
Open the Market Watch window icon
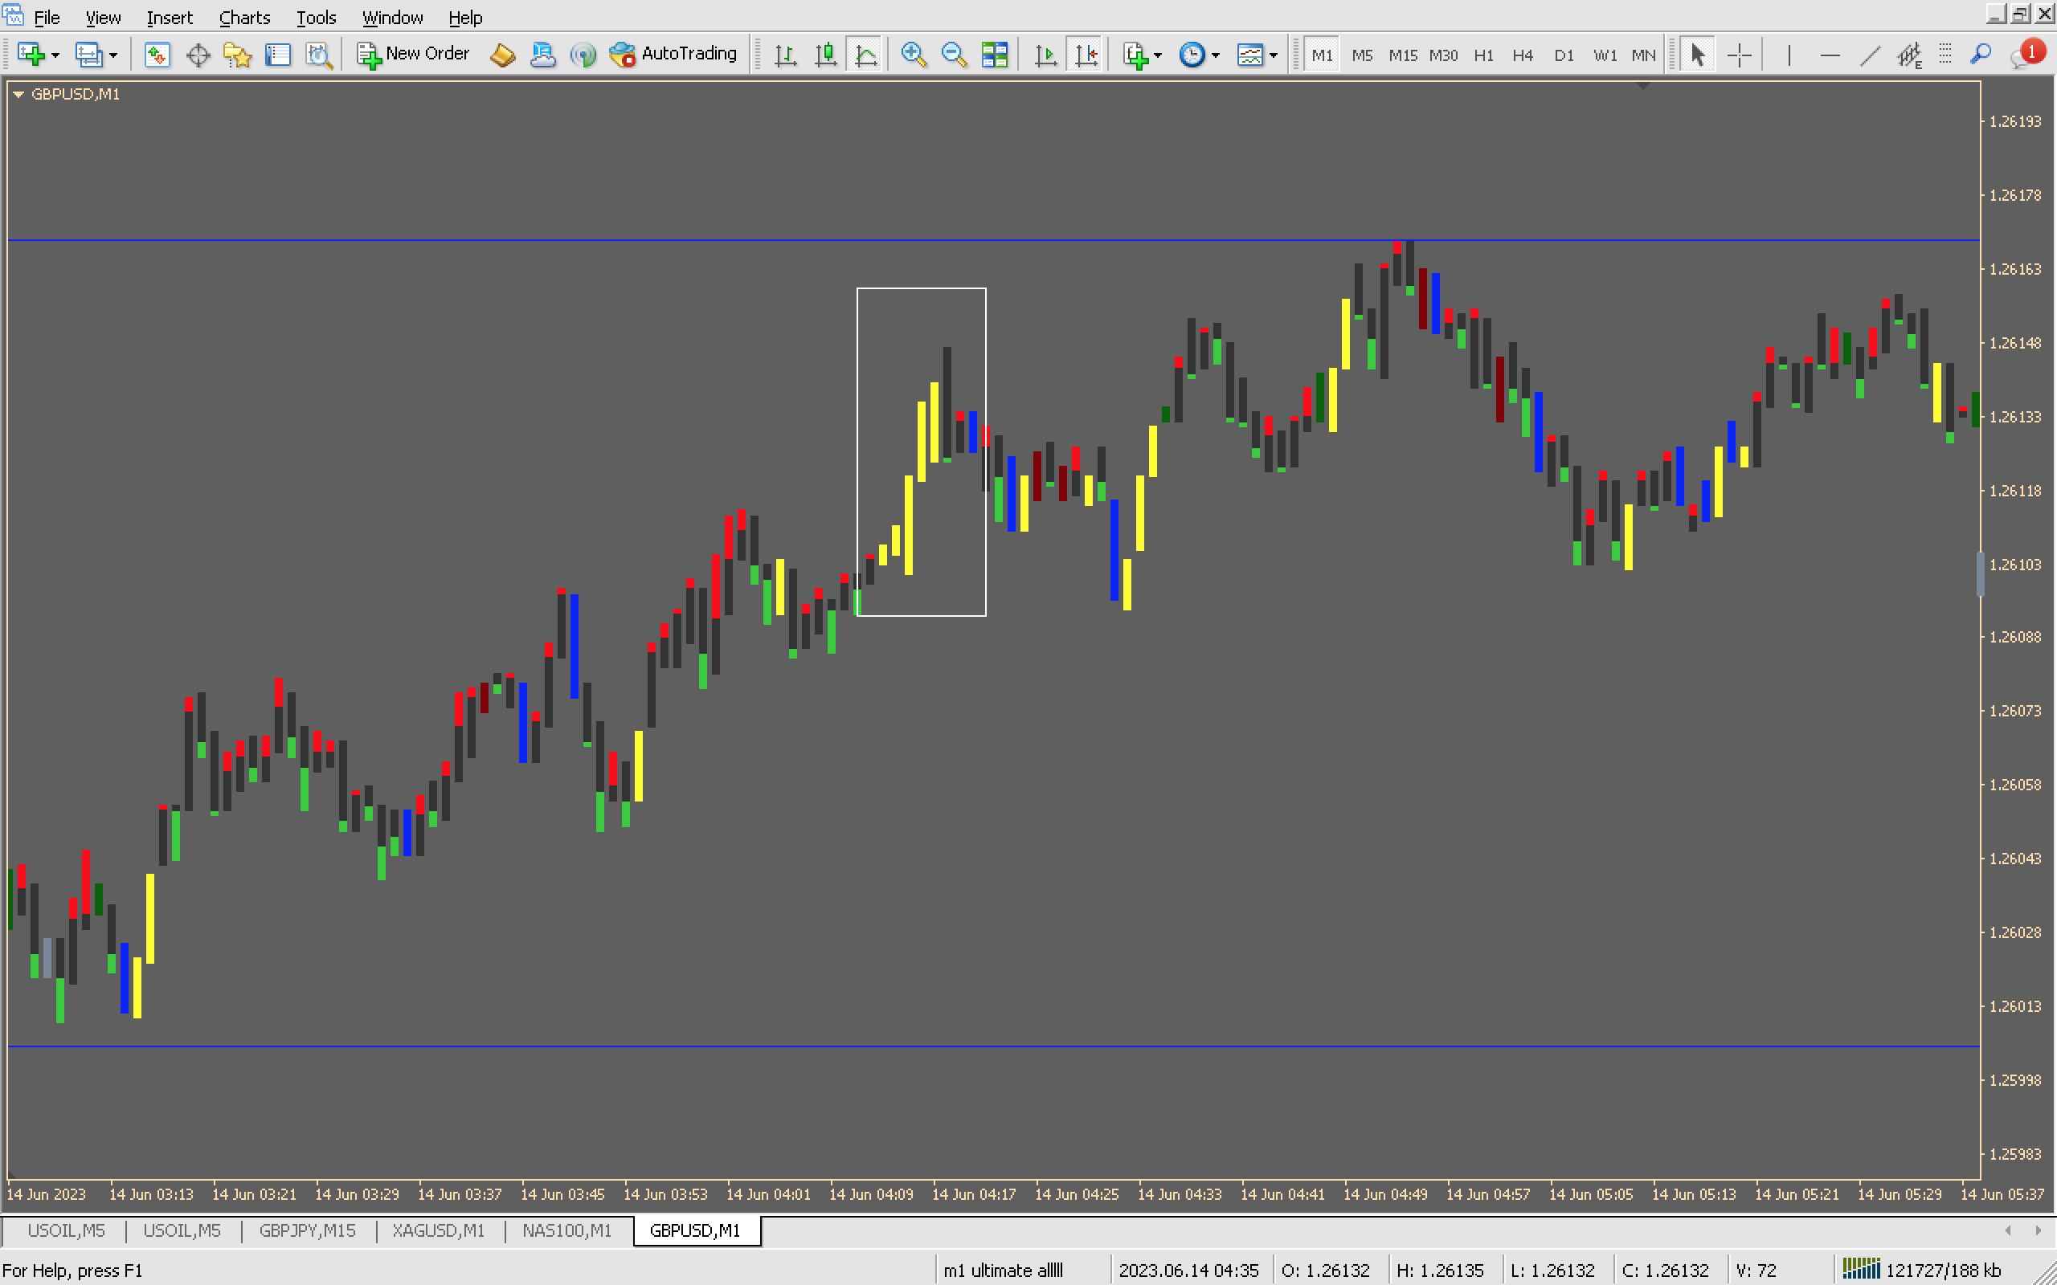157,55
